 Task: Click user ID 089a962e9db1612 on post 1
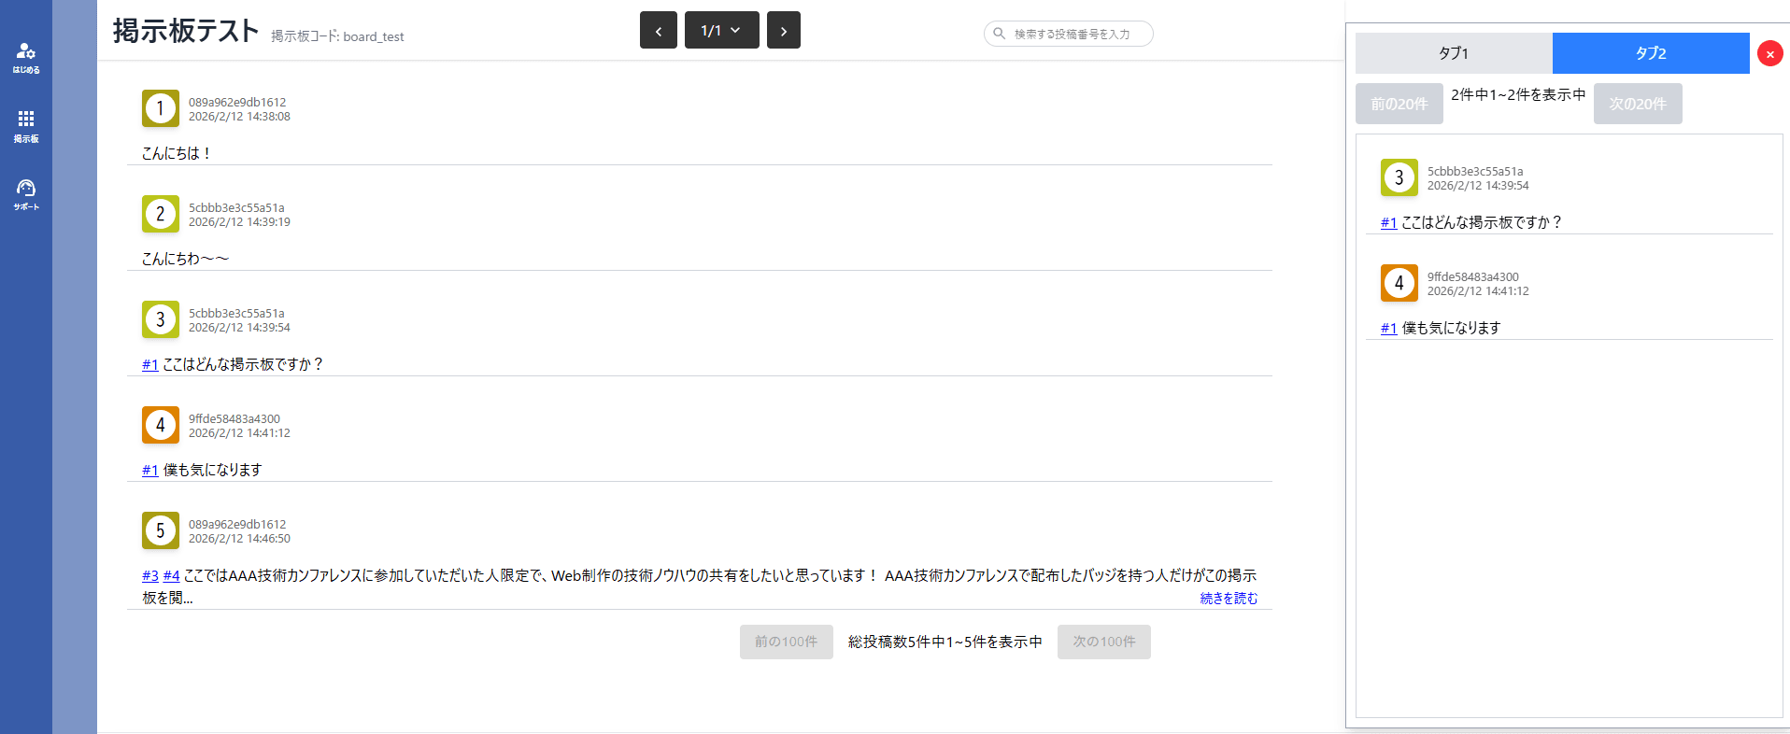[x=237, y=103]
